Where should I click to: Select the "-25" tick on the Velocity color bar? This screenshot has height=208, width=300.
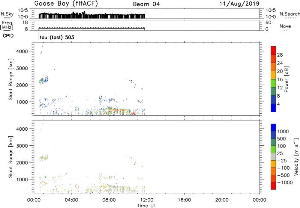pyautogui.click(x=282, y=160)
